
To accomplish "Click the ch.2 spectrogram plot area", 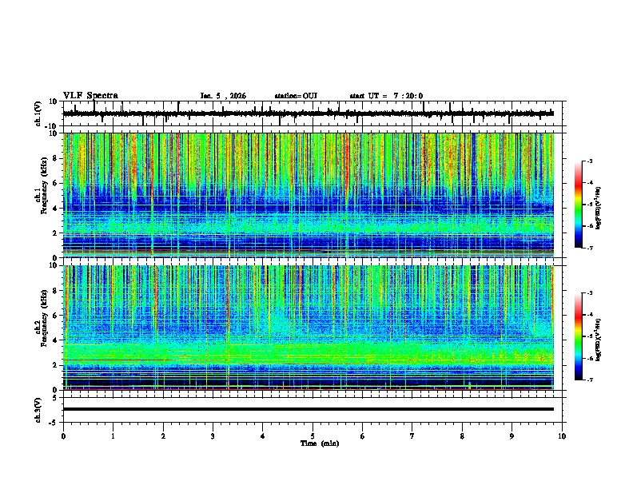I will [x=308, y=328].
